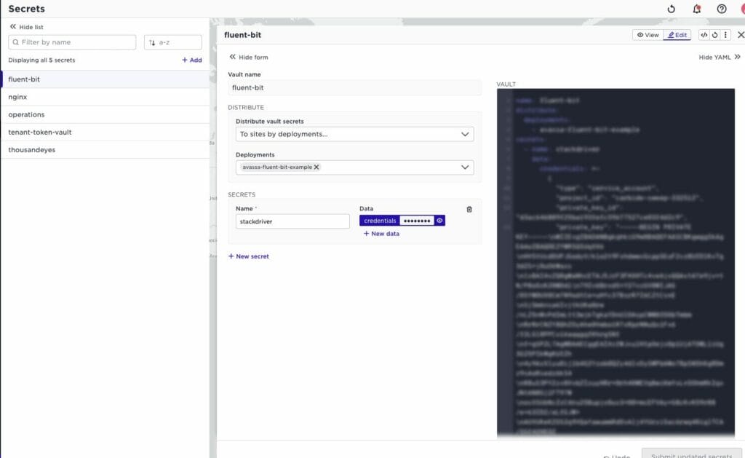745x458 pixels.
Task: Select the Edit tab
Action: point(677,35)
